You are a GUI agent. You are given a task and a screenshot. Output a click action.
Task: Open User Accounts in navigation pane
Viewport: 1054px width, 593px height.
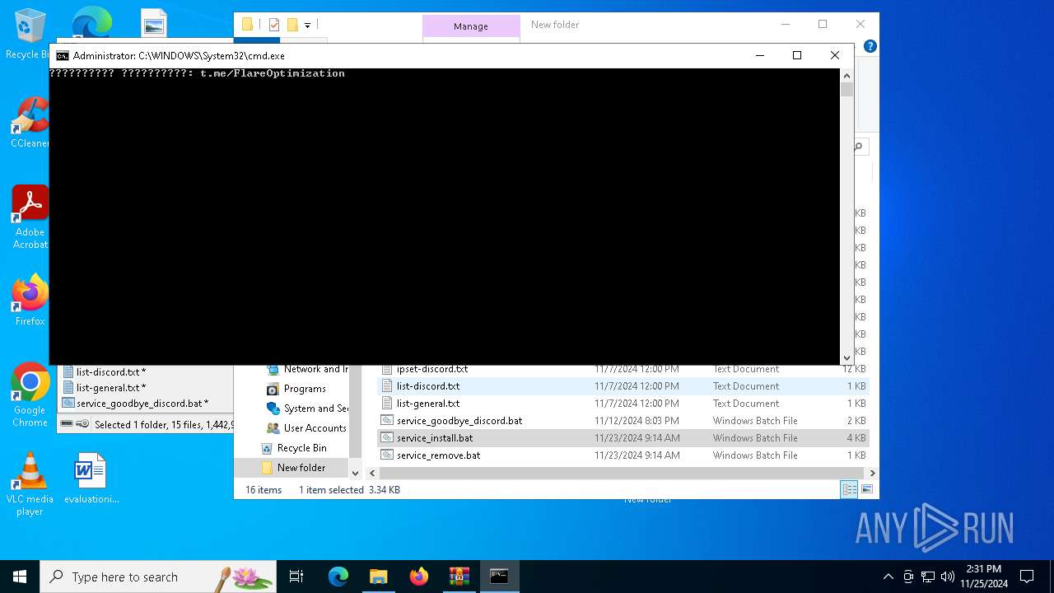(306, 428)
